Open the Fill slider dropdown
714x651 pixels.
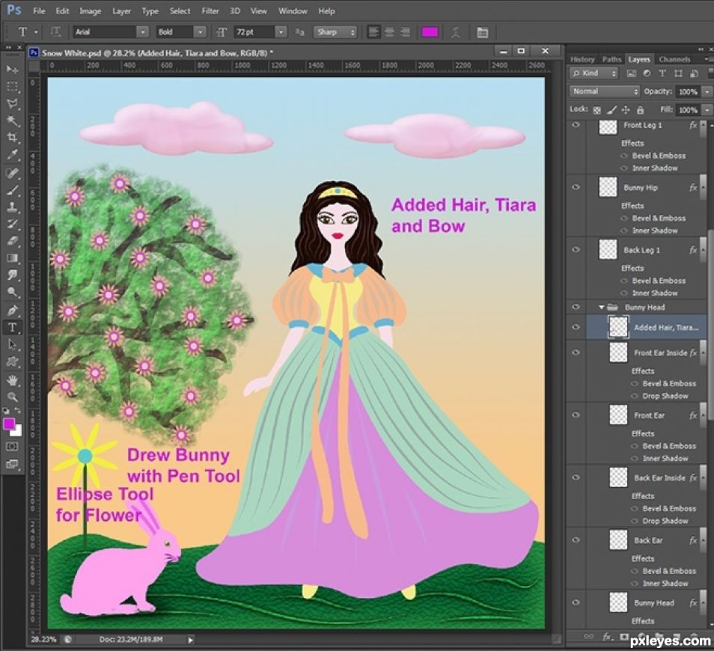pos(707,110)
